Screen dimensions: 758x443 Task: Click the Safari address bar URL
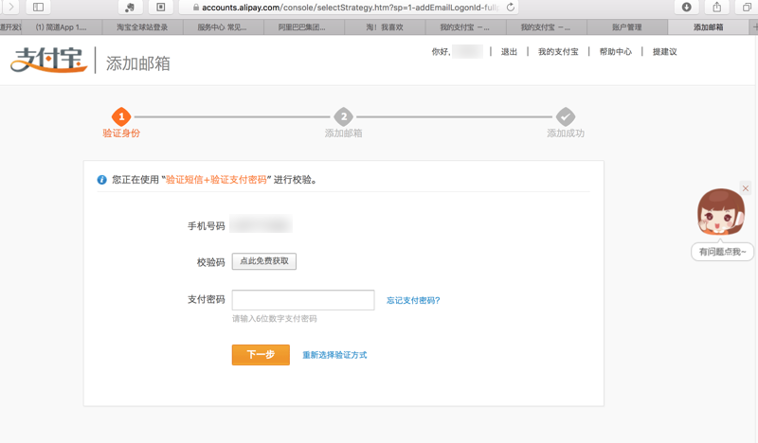(x=351, y=8)
